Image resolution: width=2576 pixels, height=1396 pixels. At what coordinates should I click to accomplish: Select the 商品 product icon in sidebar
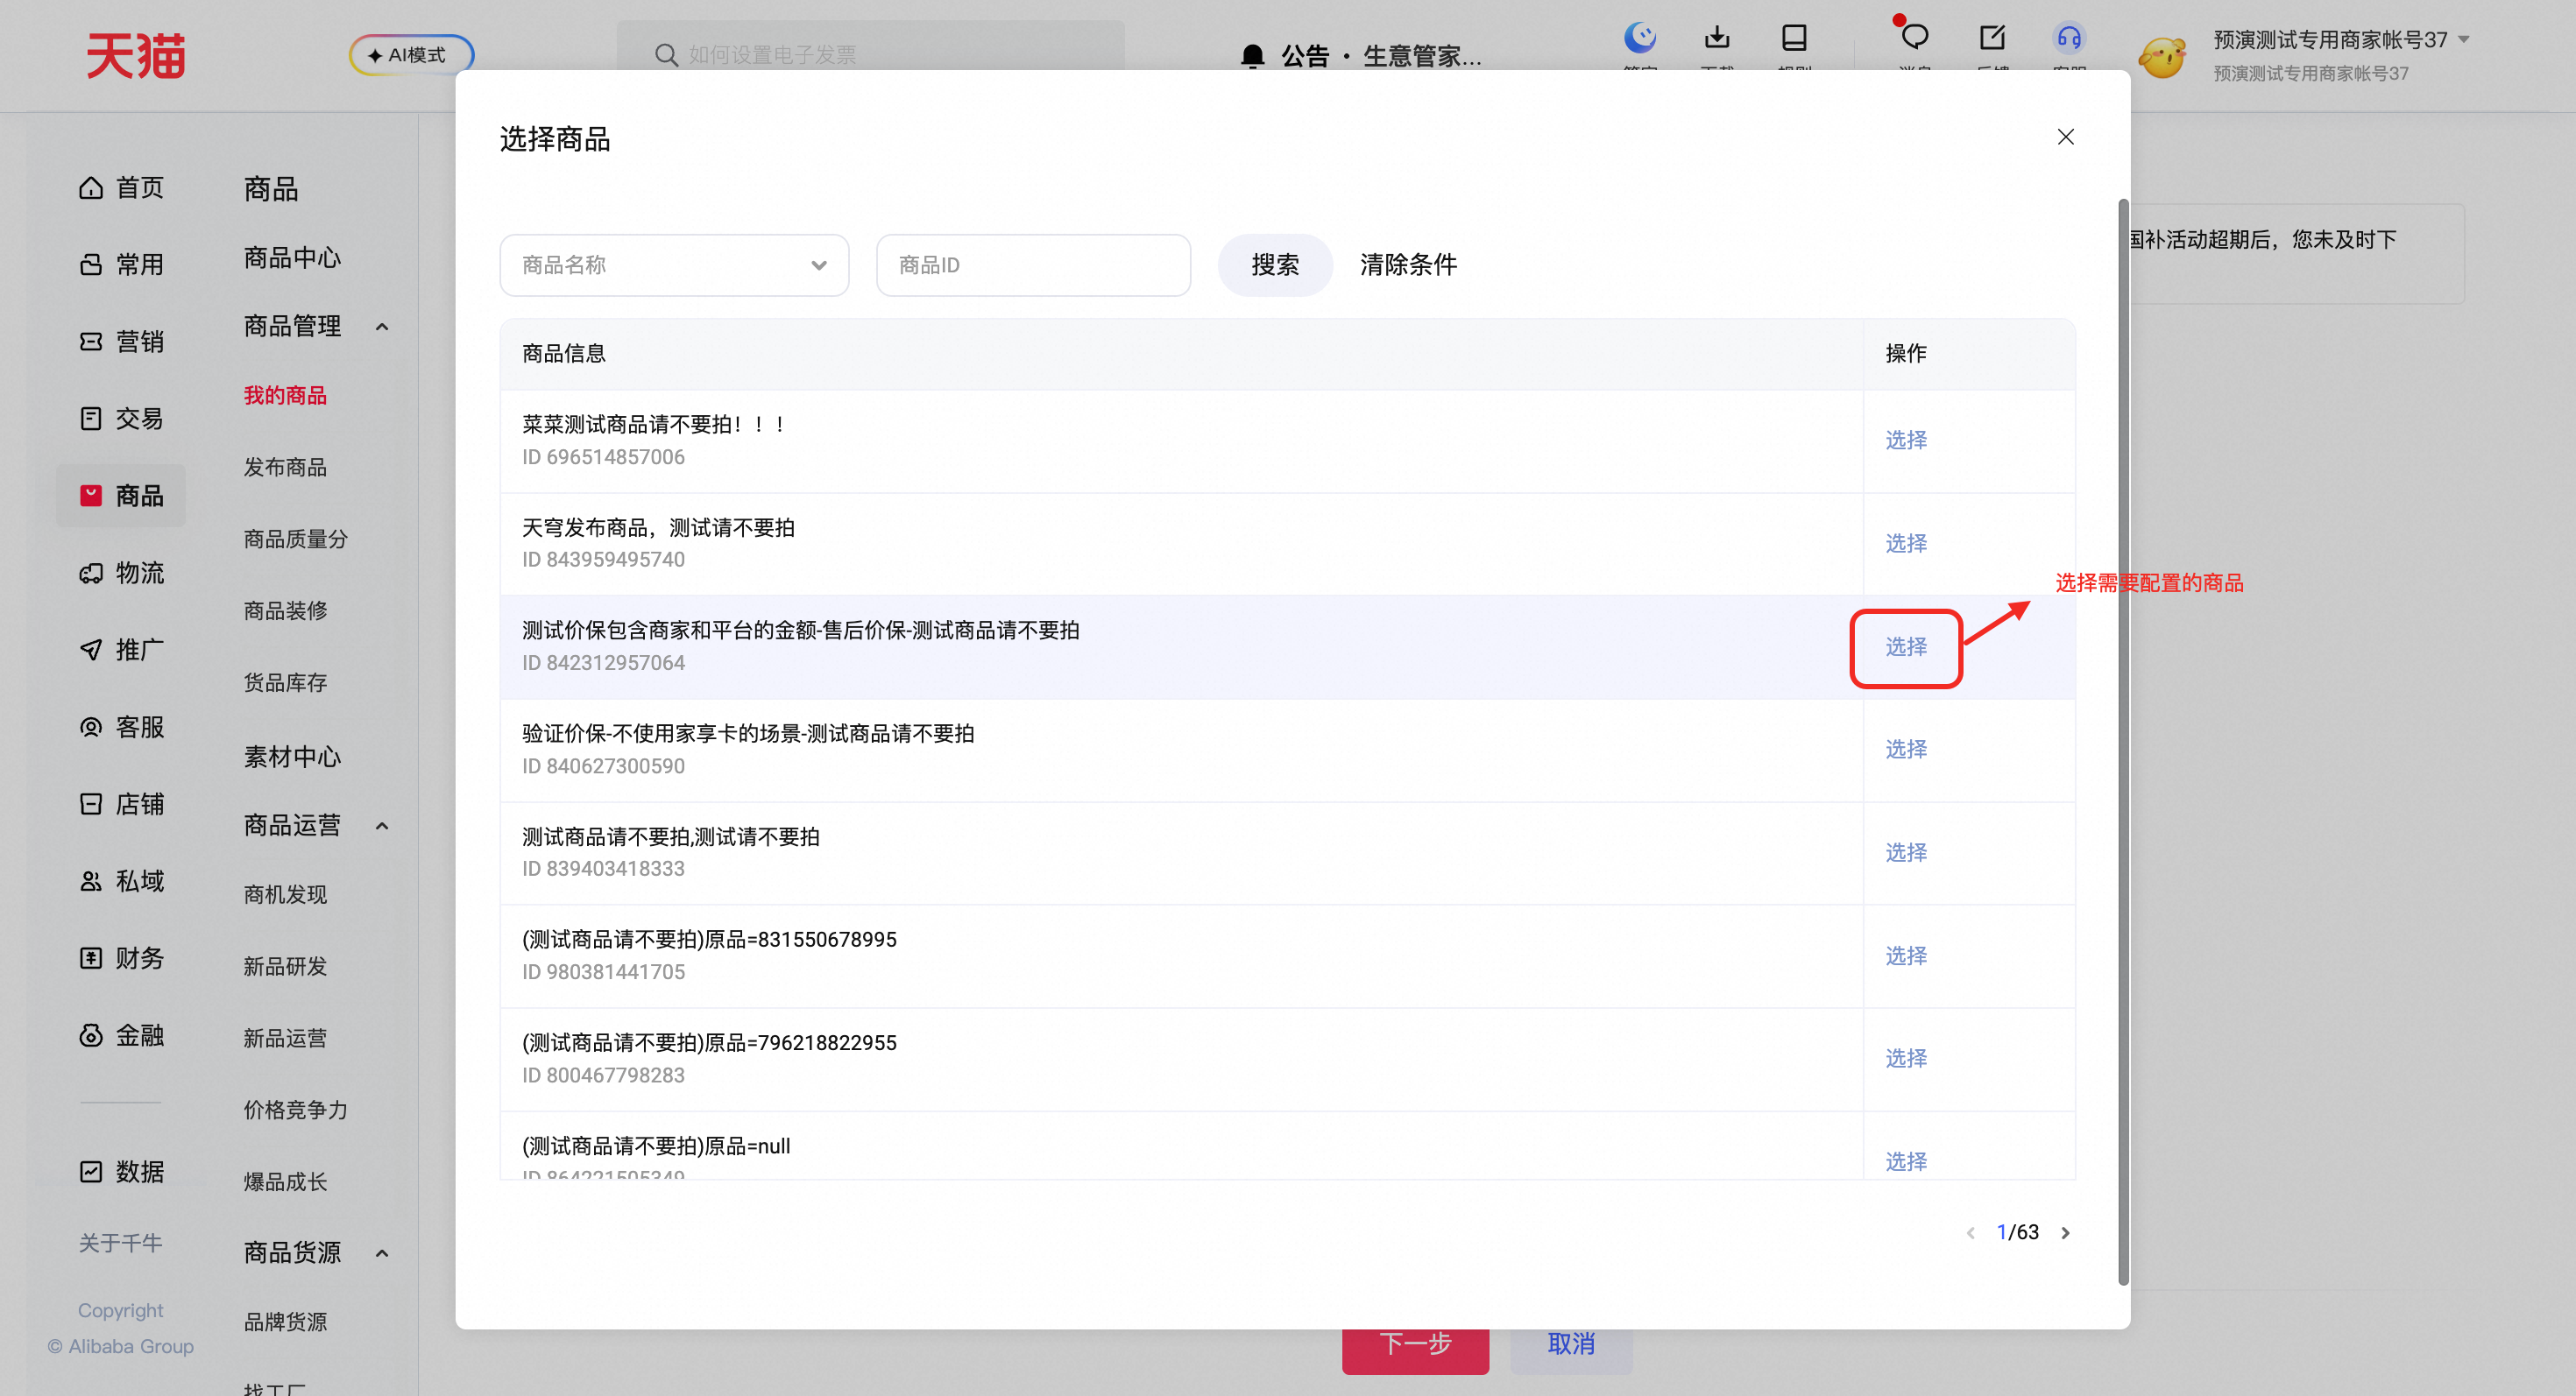coord(91,496)
